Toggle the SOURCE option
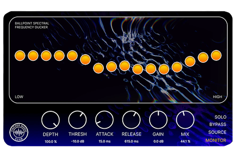This screenshot has height=157, width=236. pyautogui.click(x=217, y=132)
